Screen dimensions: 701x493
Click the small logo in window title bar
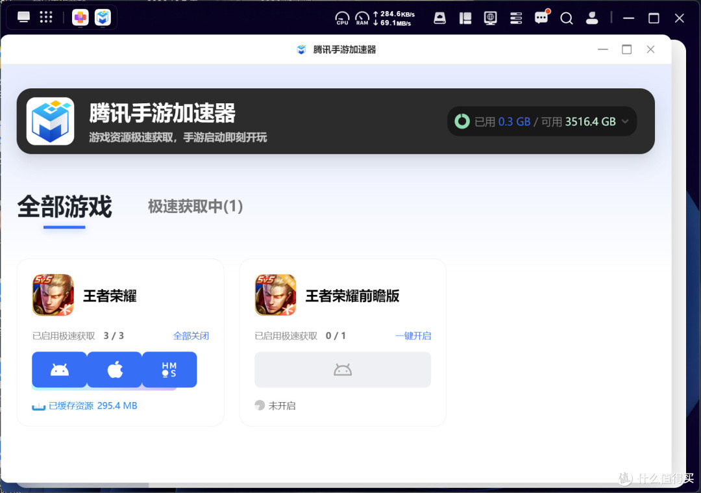tap(301, 49)
